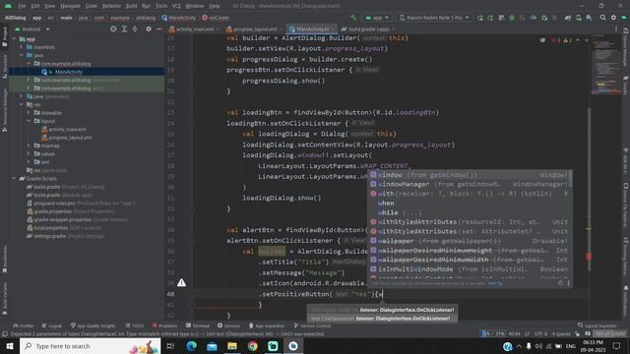
Task: Select progress_layout.xml in layout folder
Action: click(x=70, y=138)
